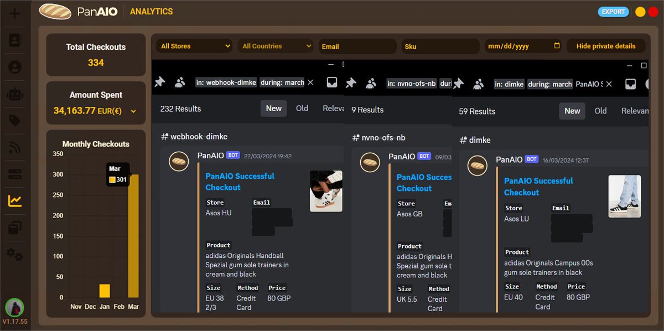Image resolution: width=664 pixels, height=331 pixels.
Task: Click the PanAIO bread logo
Action: tap(55, 11)
